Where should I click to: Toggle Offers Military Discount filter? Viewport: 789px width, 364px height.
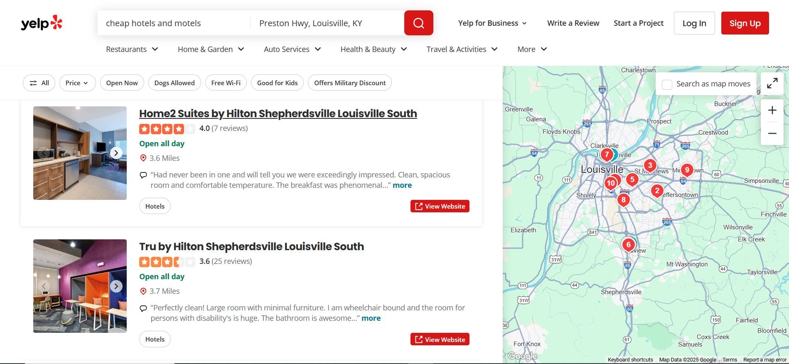tap(350, 83)
